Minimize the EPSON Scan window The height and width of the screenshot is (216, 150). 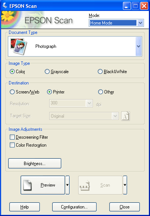[x=127, y=6]
